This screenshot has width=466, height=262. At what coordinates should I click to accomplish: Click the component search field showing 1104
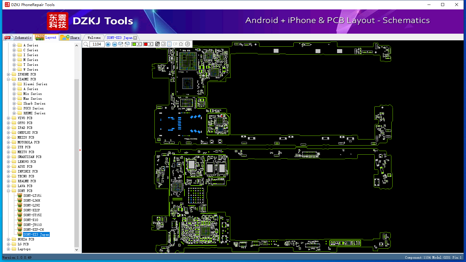(x=97, y=44)
